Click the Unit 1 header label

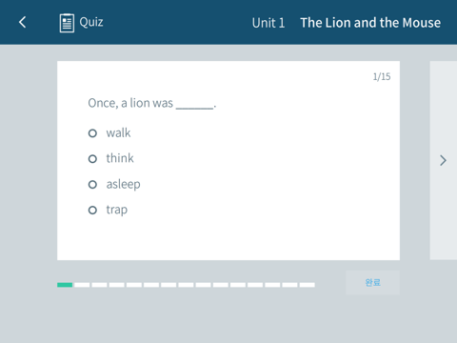click(x=268, y=23)
